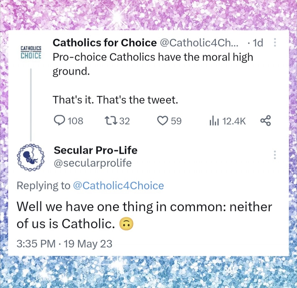297x288 pixels.
Task: Open the Catholics for Choice profile picture
Action: pos(31,52)
